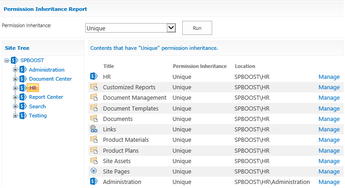Click the site icon beside Report Center node
This screenshot has width=345, height=188.
23,97
